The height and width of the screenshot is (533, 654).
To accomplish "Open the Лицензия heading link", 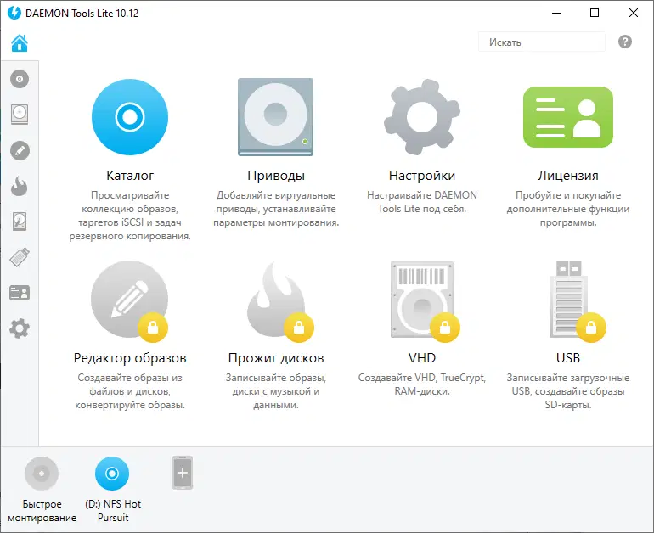I will 568,176.
